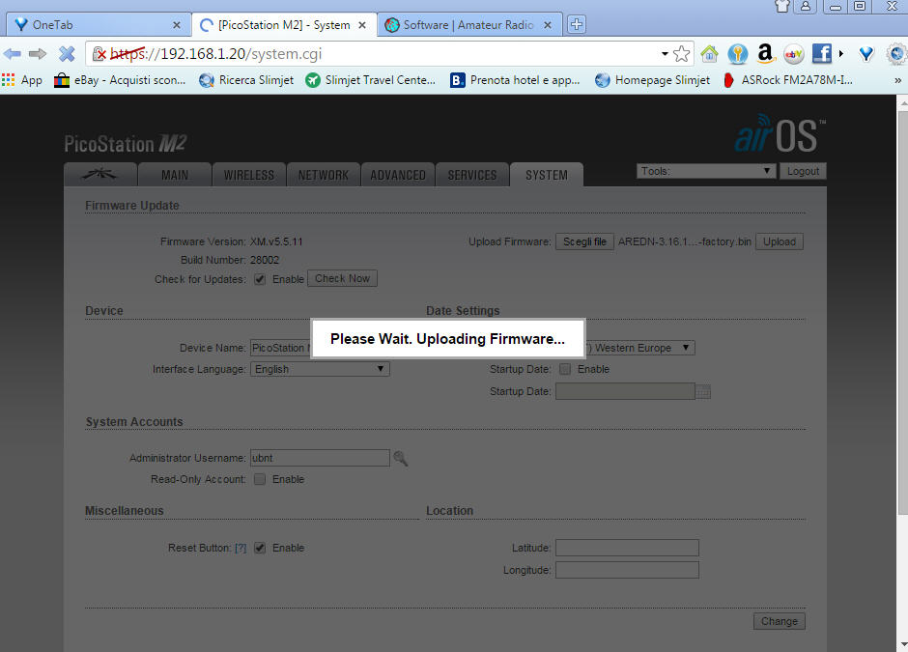Screen dimensions: 908x652
Task: Click the Longitude input field
Action: [627, 570]
